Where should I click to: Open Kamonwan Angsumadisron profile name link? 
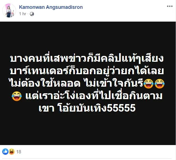point(51,7)
